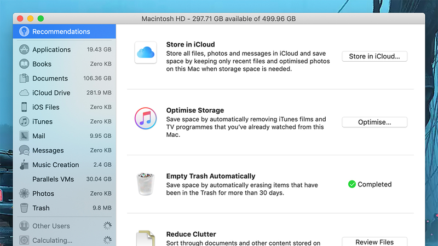Click the iCloud Drive size 281.9 MB
This screenshot has width=438, height=246.
tap(99, 92)
